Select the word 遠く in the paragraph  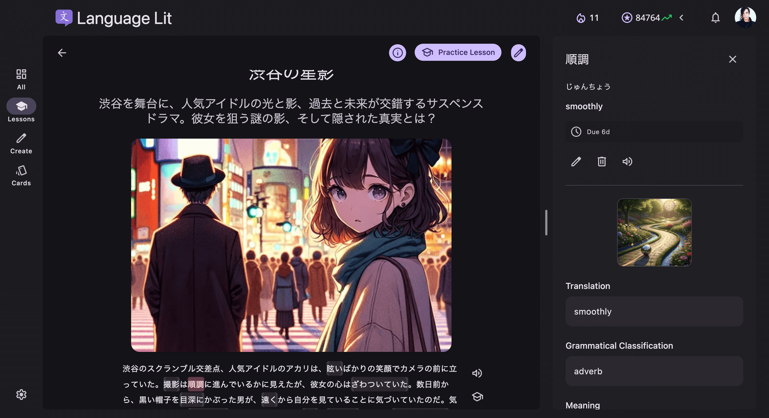269,400
